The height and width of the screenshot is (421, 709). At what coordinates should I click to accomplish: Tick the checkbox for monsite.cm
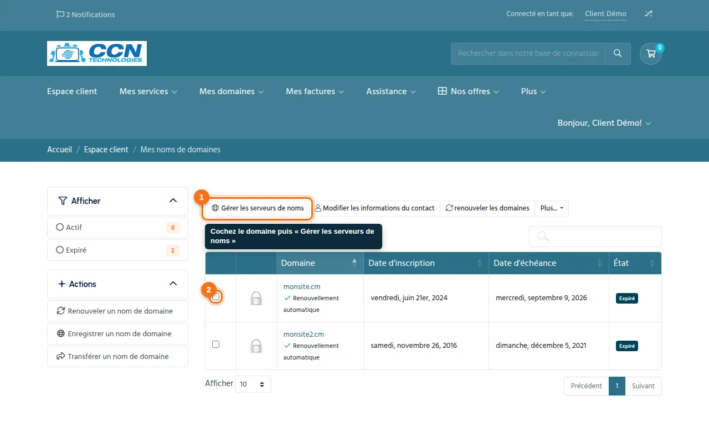[216, 297]
